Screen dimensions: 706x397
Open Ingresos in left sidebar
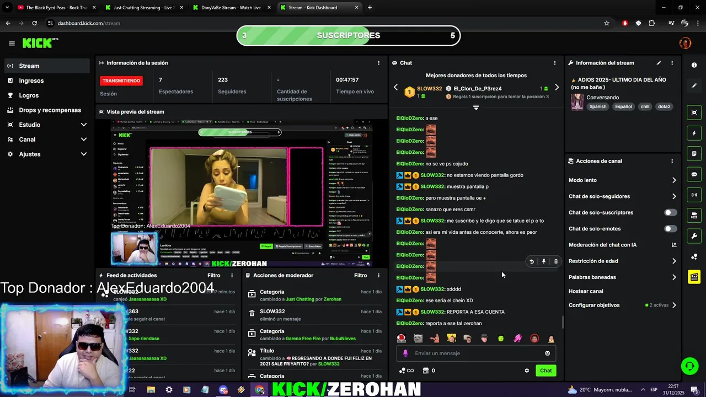click(47, 81)
